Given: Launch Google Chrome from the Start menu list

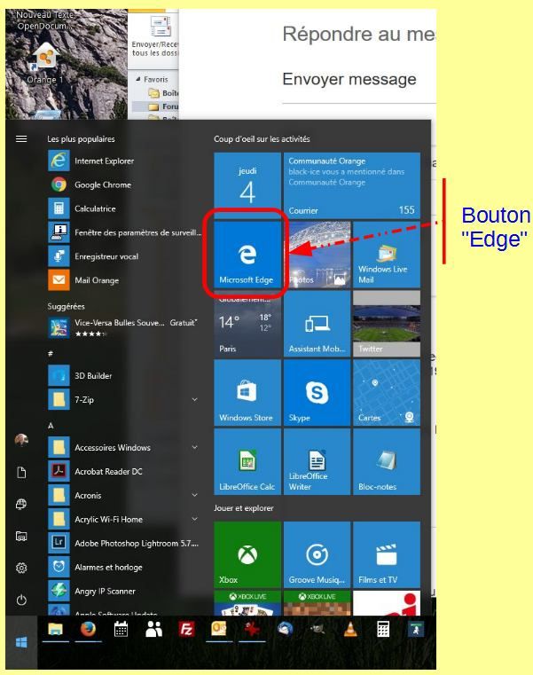Looking at the screenshot, I should click(124, 184).
